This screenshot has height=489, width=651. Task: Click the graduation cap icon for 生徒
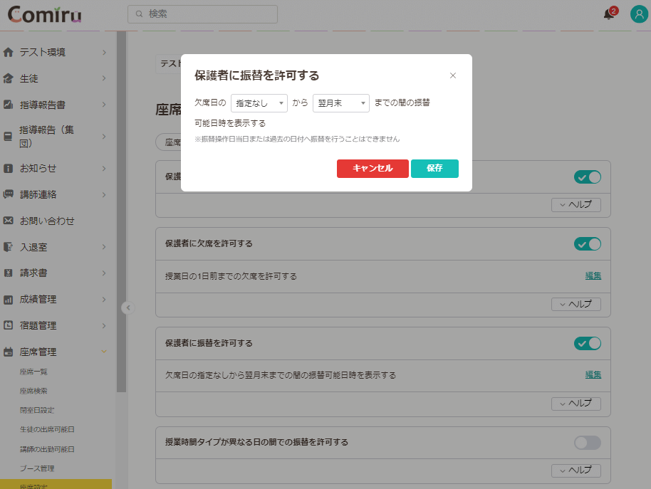(x=8, y=78)
